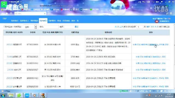Open the browser 帮助 menu
Image resolution: width=175 pixels, height=98 pixels.
tap(157, 2)
